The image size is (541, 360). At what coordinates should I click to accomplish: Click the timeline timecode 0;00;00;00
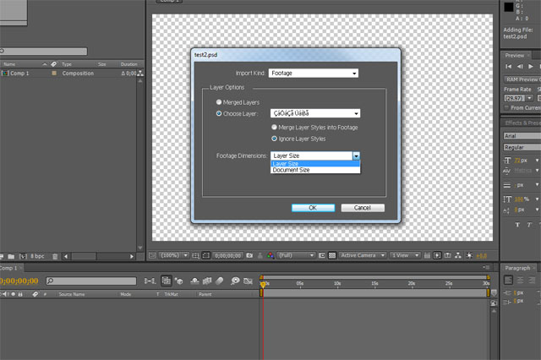[x=19, y=281]
